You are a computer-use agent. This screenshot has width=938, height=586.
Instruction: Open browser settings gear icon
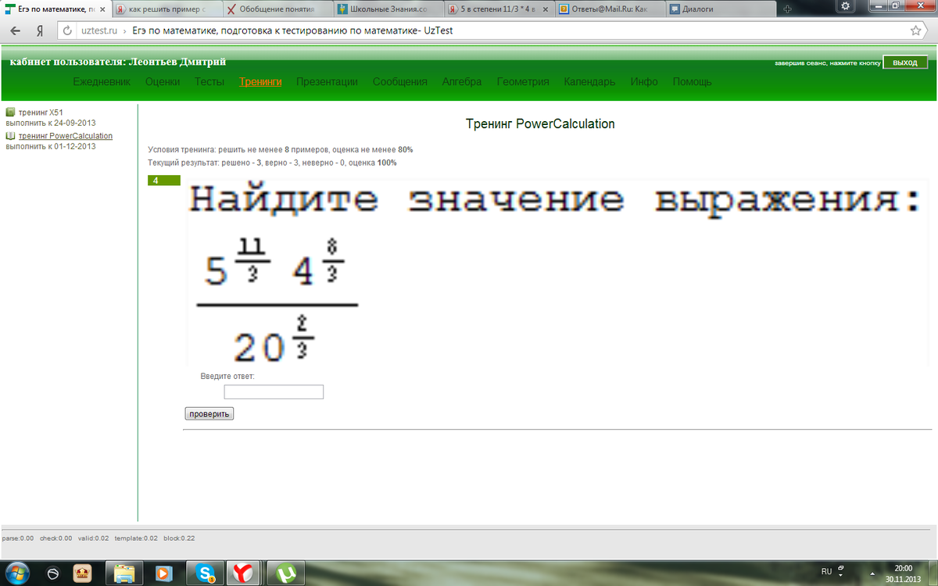[844, 6]
